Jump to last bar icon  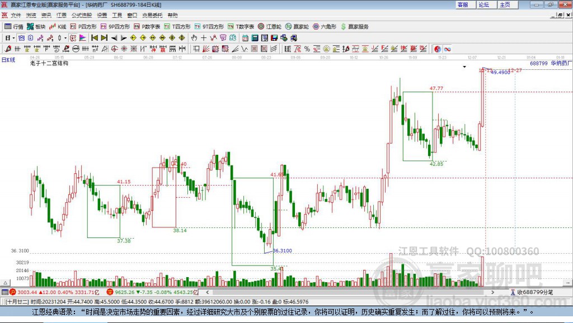pos(104,38)
